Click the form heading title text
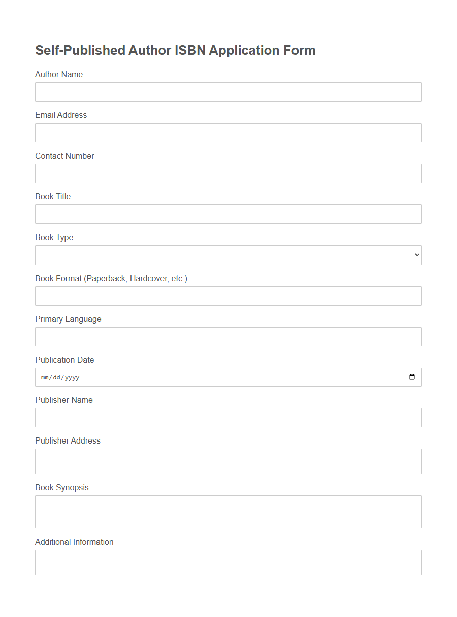The image size is (457, 617). click(x=175, y=50)
